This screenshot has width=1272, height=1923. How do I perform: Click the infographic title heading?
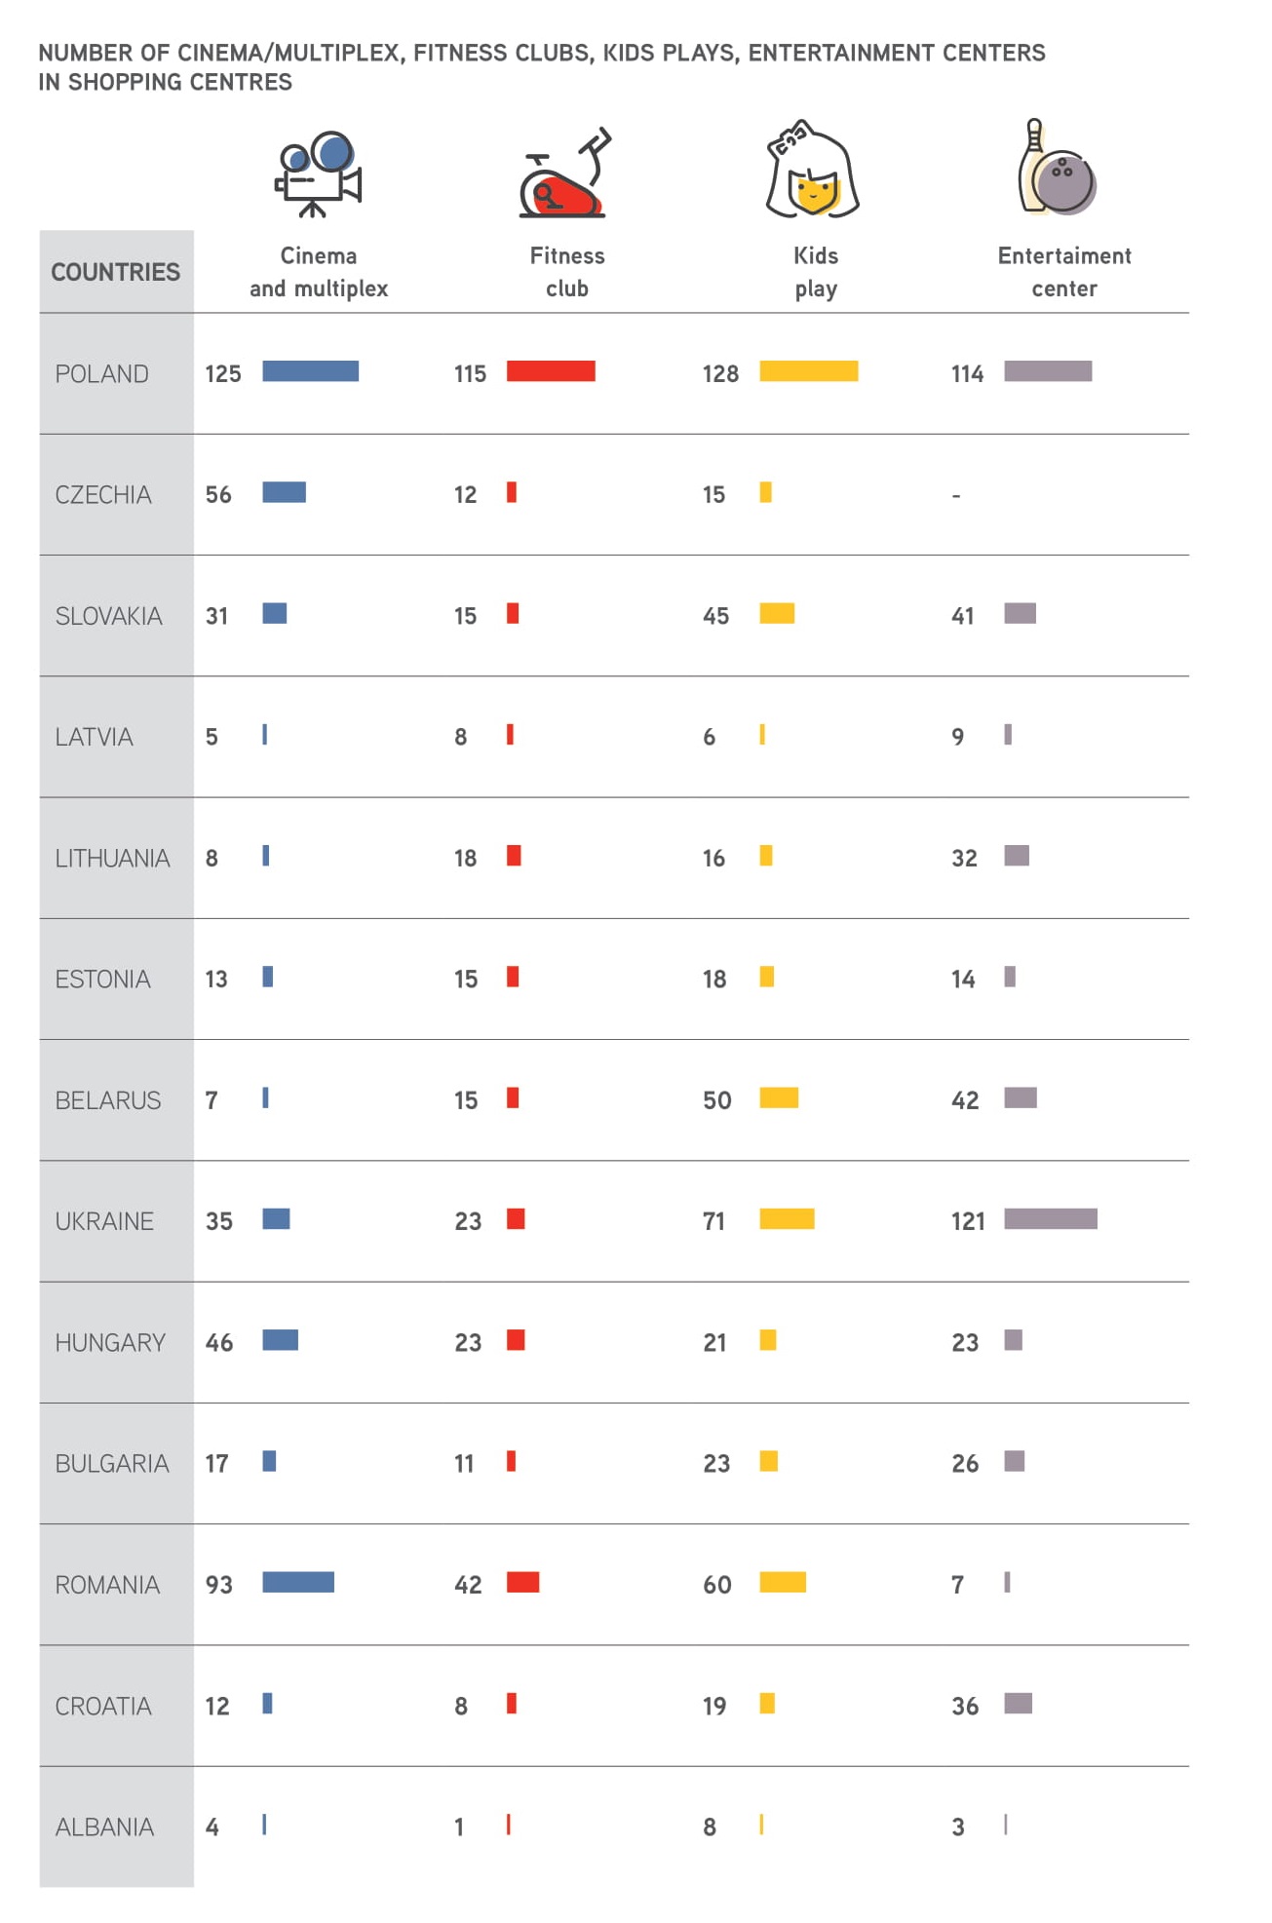coord(541,67)
